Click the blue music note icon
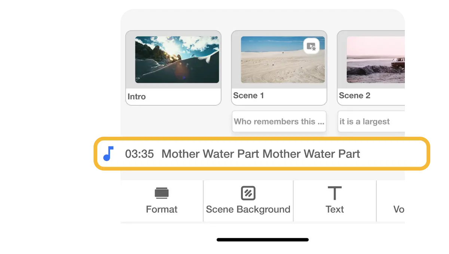Image resolution: width=449 pixels, height=254 pixels. (109, 154)
